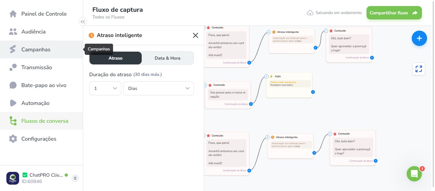The height and width of the screenshot is (191, 435).
Task: Click the green WhatsApp check icon
Action: coord(25,175)
